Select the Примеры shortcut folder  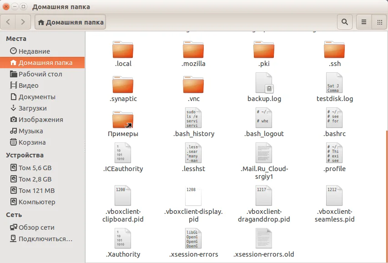(123, 120)
